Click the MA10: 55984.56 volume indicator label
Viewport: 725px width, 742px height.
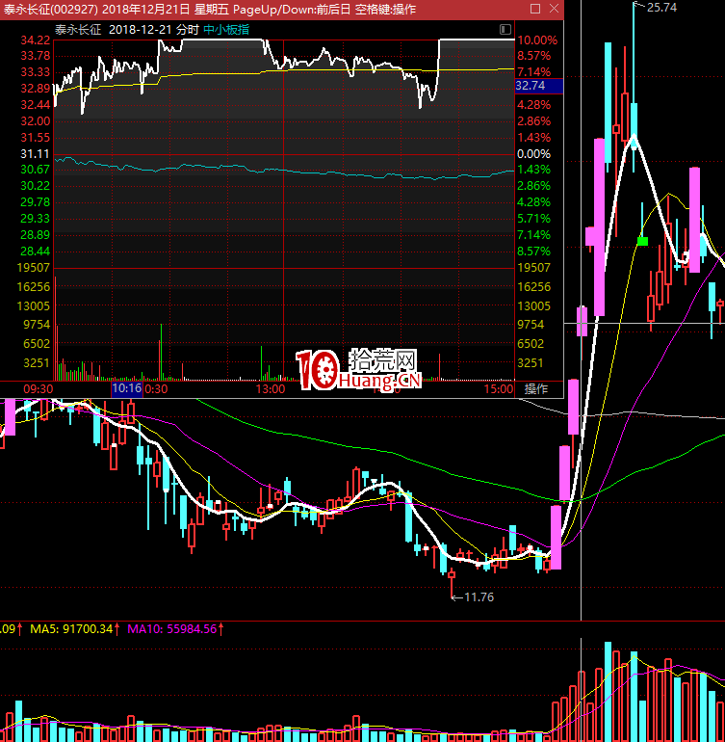coord(172,629)
